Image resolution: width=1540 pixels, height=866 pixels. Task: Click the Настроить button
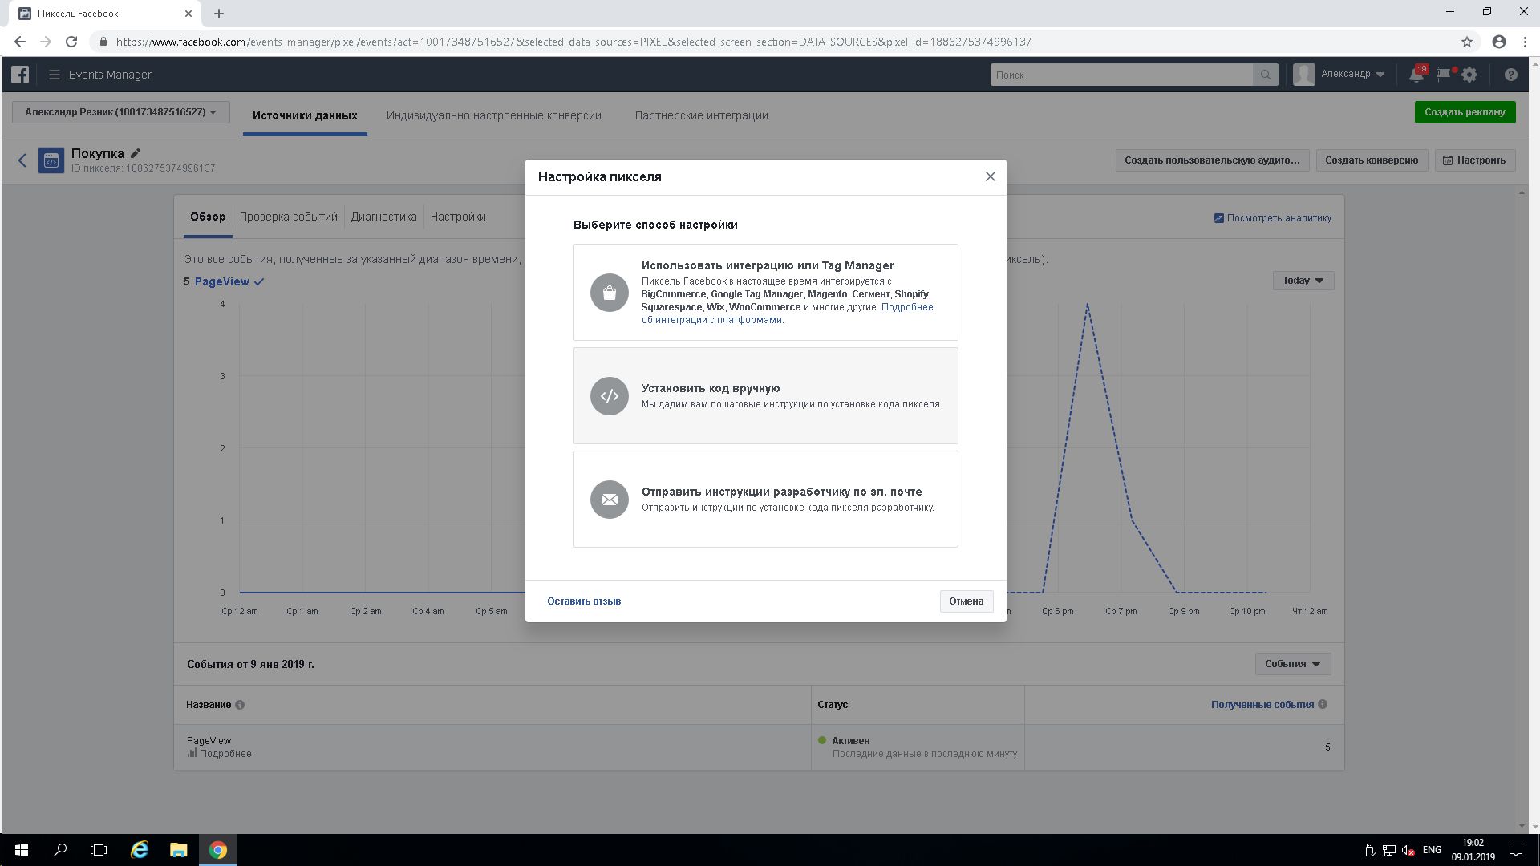click(x=1474, y=160)
